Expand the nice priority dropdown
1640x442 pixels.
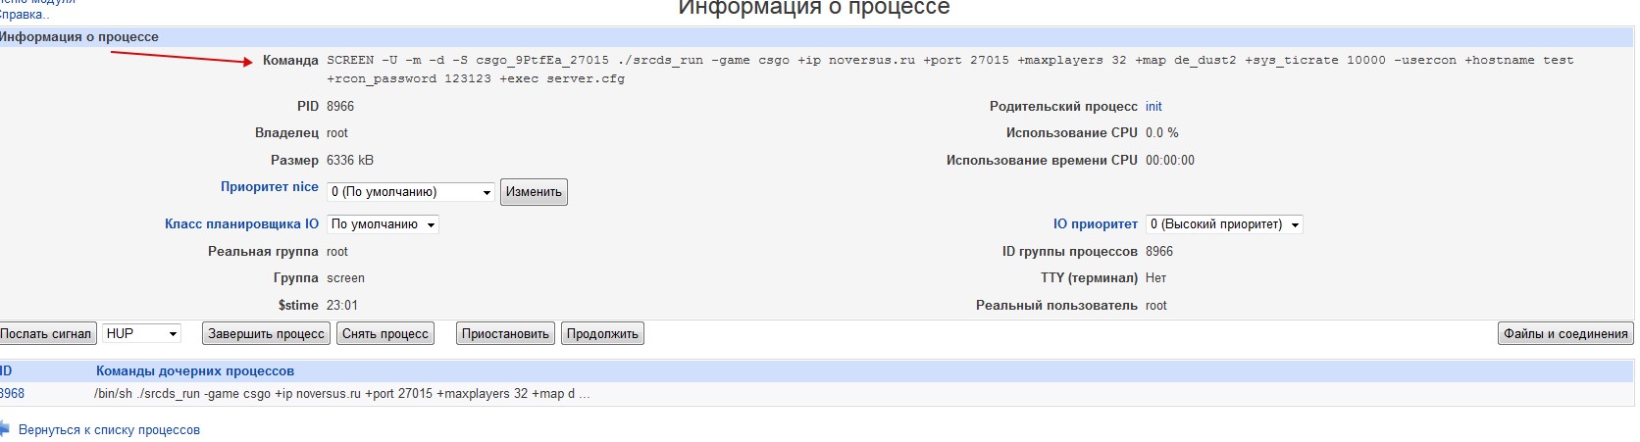[x=411, y=192]
